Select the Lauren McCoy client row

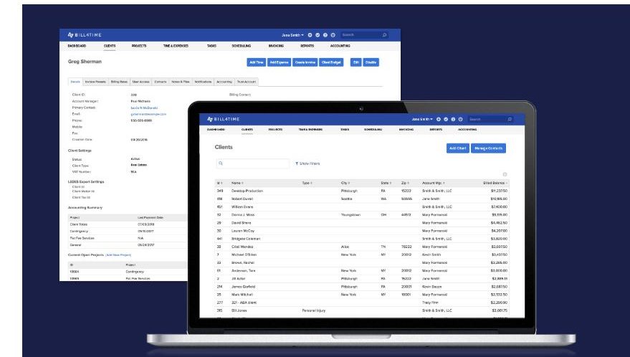(x=362, y=231)
